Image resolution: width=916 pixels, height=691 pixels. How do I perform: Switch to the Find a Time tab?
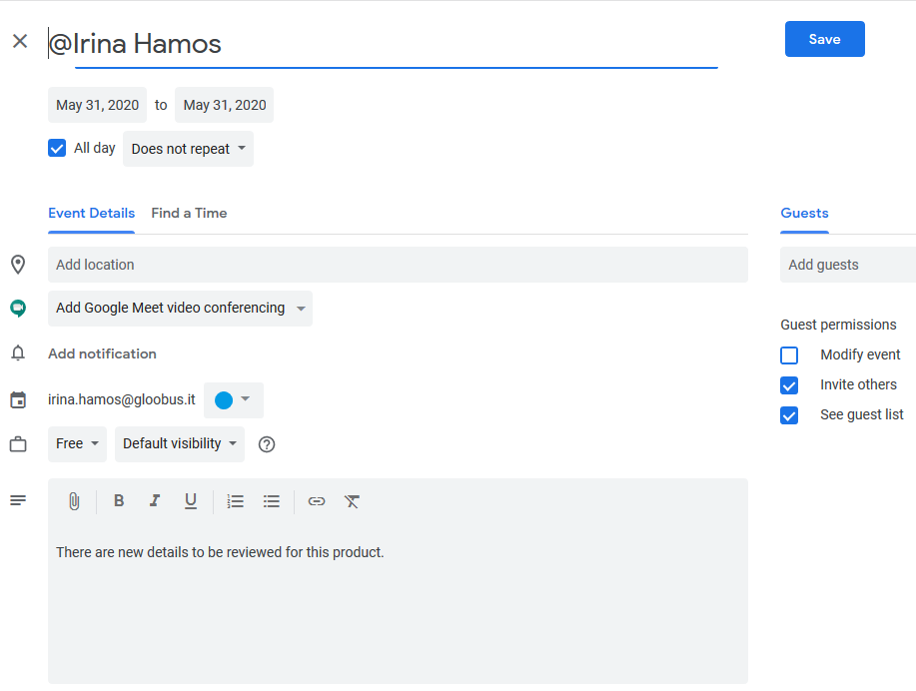tap(189, 214)
